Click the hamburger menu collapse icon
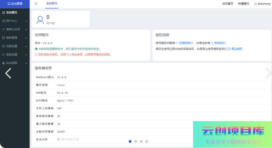This screenshot has width=272, height=148. point(36,4)
